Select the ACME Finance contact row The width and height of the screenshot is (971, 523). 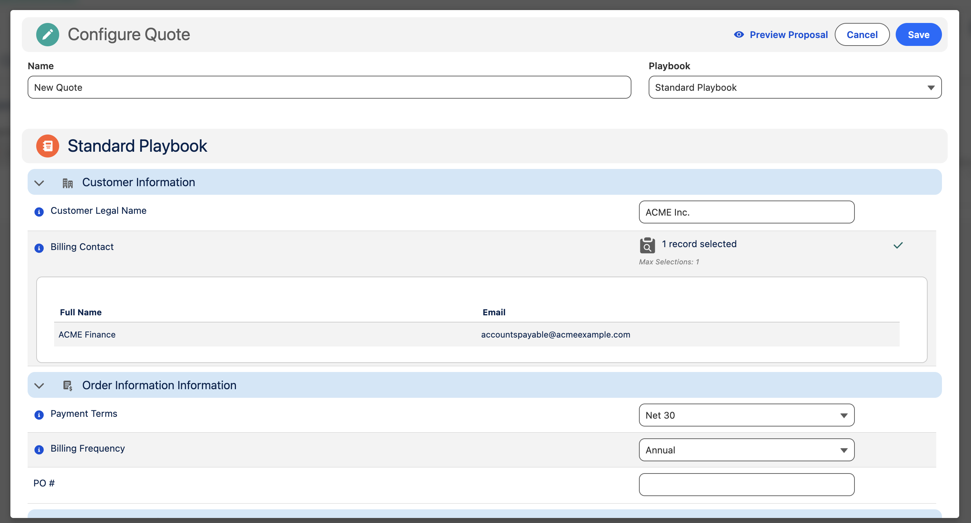477,334
